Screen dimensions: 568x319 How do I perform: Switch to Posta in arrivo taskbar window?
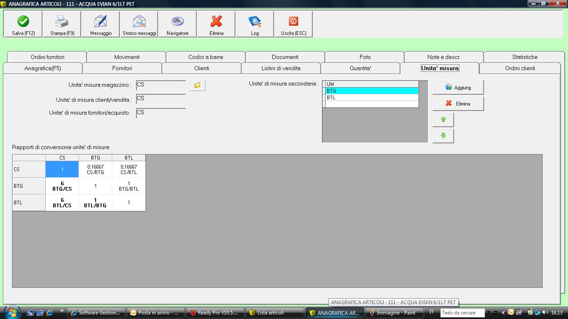pyautogui.click(x=156, y=313)
